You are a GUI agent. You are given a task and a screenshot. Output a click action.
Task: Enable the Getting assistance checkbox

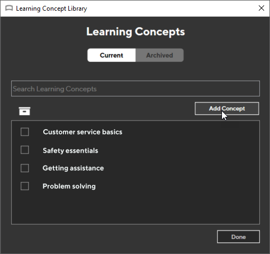pyautogui.click(x=25, y=168)
